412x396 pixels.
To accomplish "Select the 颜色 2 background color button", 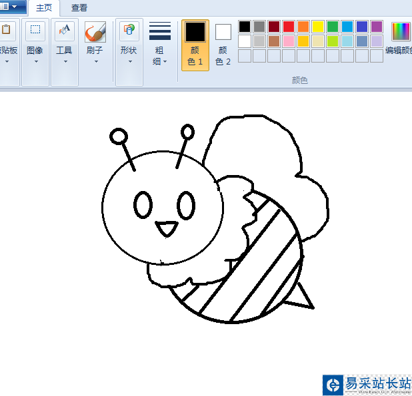I will pos(223,45).
